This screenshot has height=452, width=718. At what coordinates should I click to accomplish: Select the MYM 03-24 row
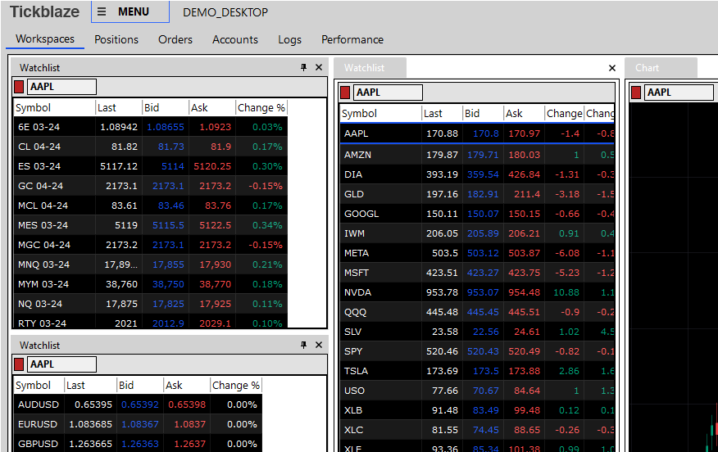coord(151,284)
